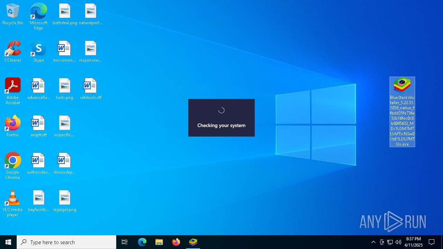Open File Explorer from the taskbar
This screenshot has width=443, height=249.
[x=159, y=242]
